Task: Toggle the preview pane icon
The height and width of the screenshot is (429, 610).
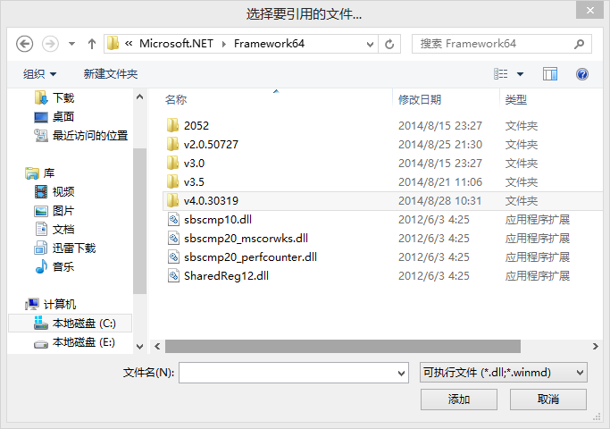Action: (x=549, y=74)
